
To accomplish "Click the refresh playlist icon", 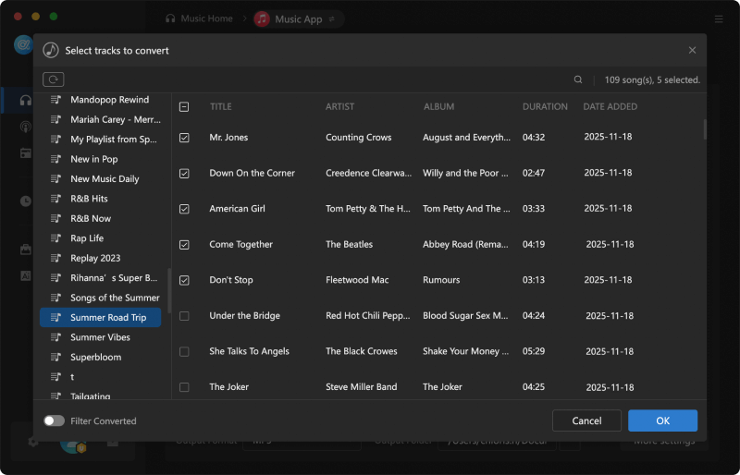I will click(x=54, y=79).
